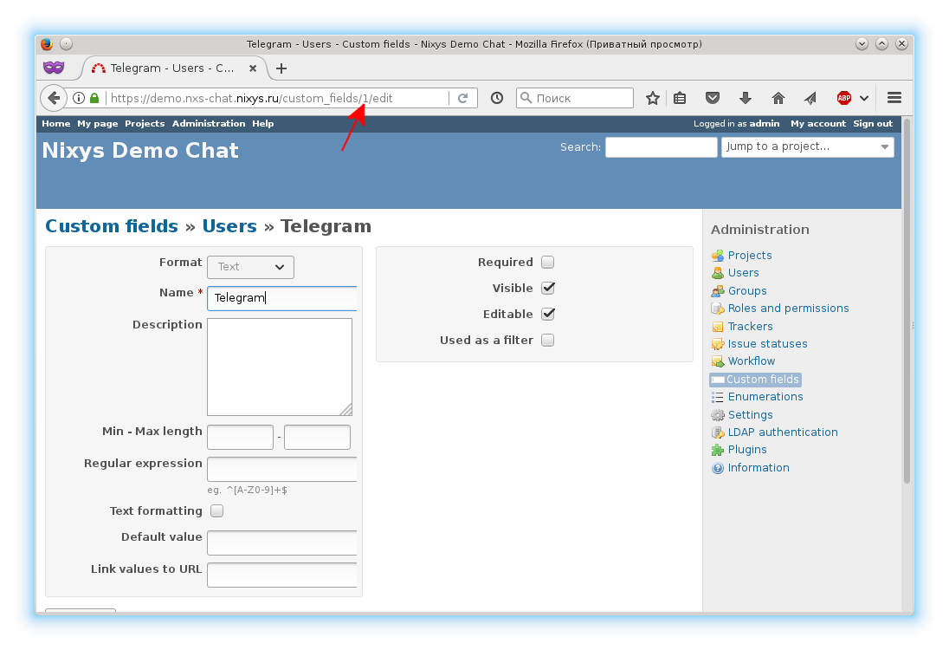The image size is (949, 650).
Task: Open a new tab with the plus button
Action: (x=281, y=68)
